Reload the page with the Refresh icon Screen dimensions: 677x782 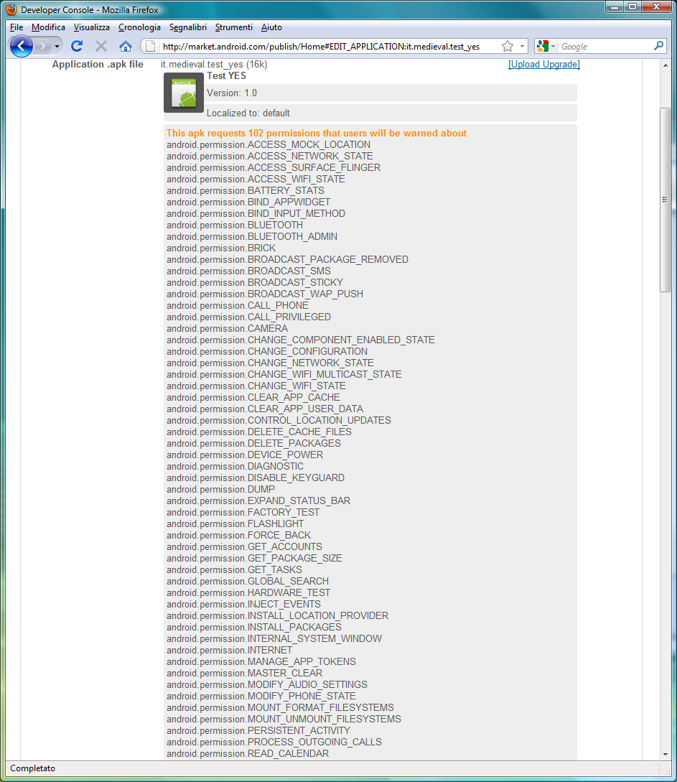[x=77, y=47]
